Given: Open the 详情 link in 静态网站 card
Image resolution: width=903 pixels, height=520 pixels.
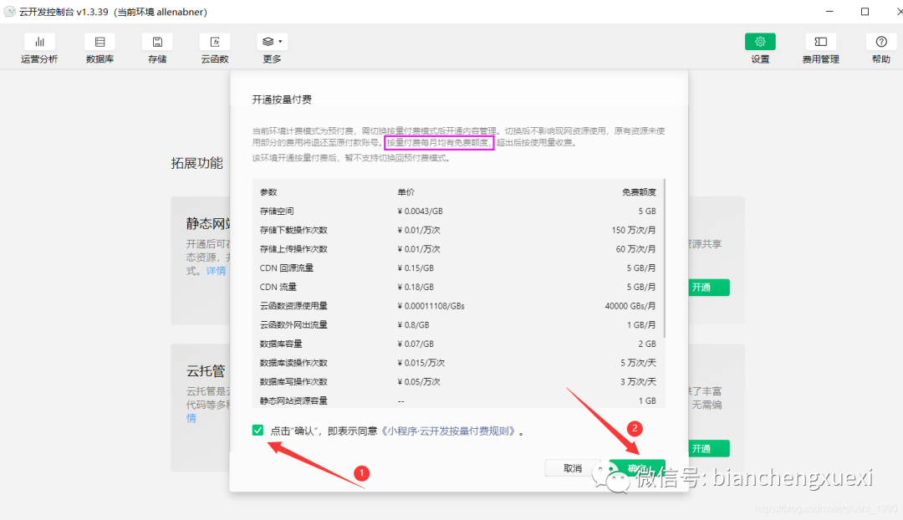Looking at the screenshot, I should tap(216, 271).
